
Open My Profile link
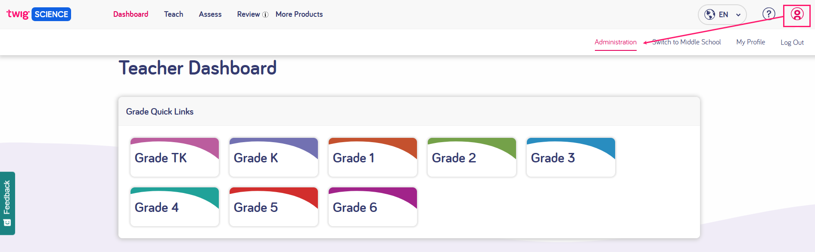coord(750,42)
